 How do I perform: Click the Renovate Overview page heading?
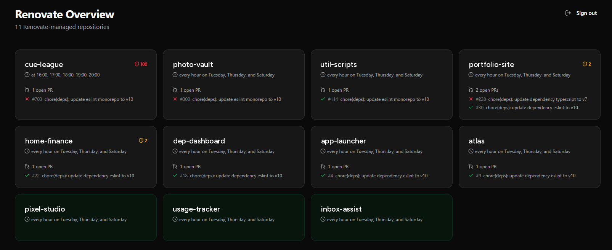(65, 14)
